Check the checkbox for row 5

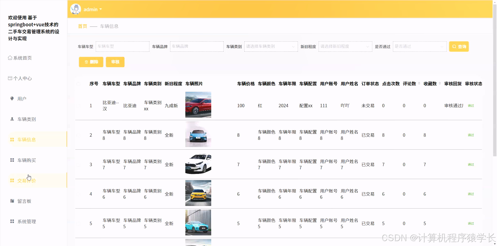78,224
